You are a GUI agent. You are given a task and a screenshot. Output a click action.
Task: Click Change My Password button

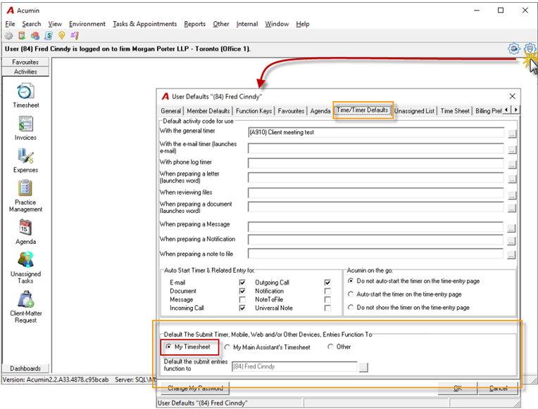tap(195, 389)
